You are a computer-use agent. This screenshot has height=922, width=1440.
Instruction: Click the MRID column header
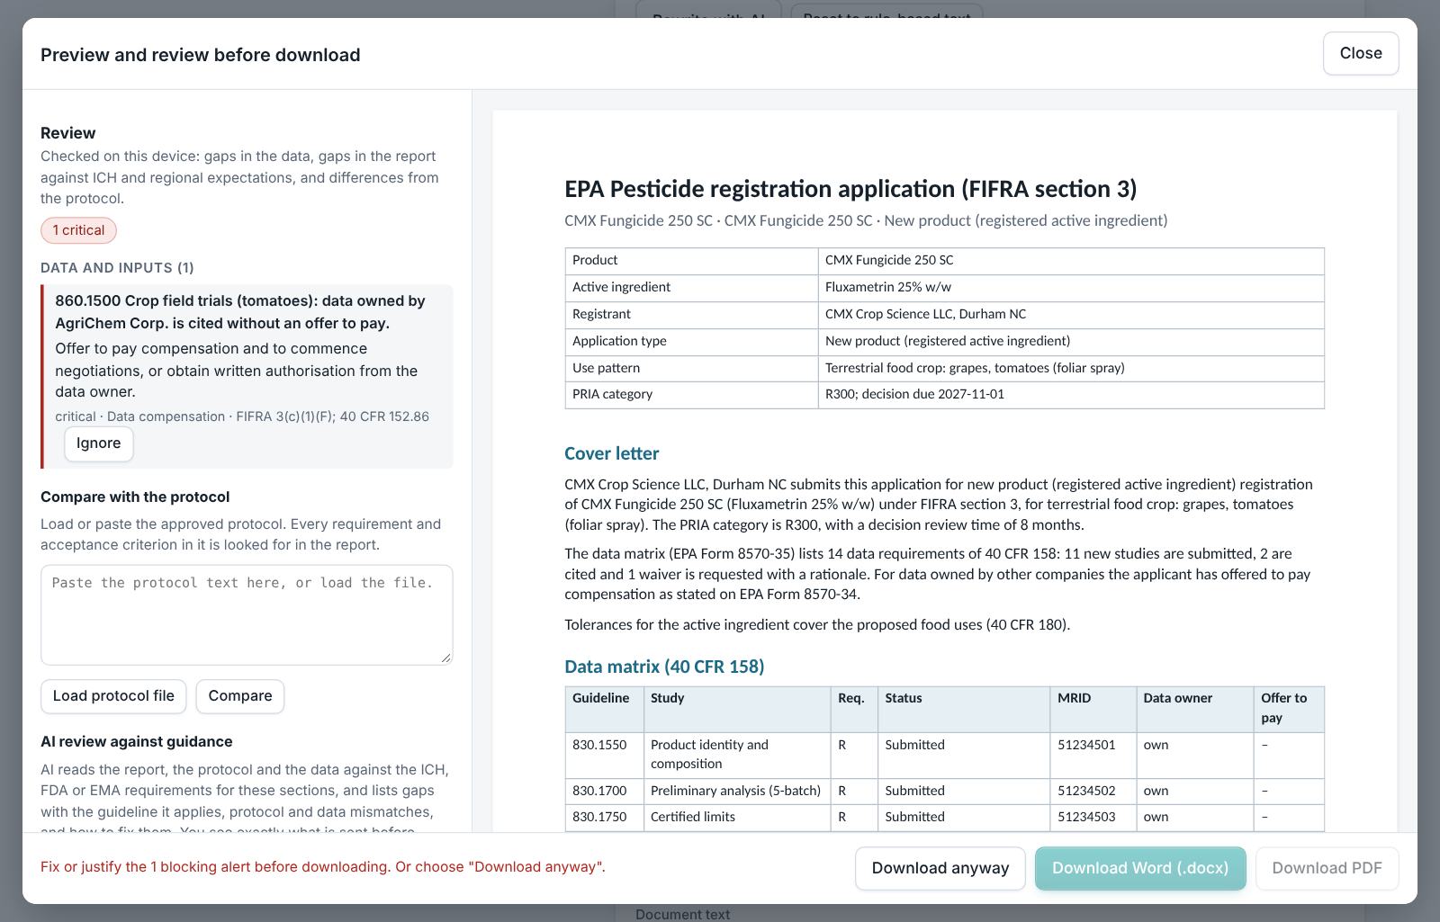pos(1093,709)
